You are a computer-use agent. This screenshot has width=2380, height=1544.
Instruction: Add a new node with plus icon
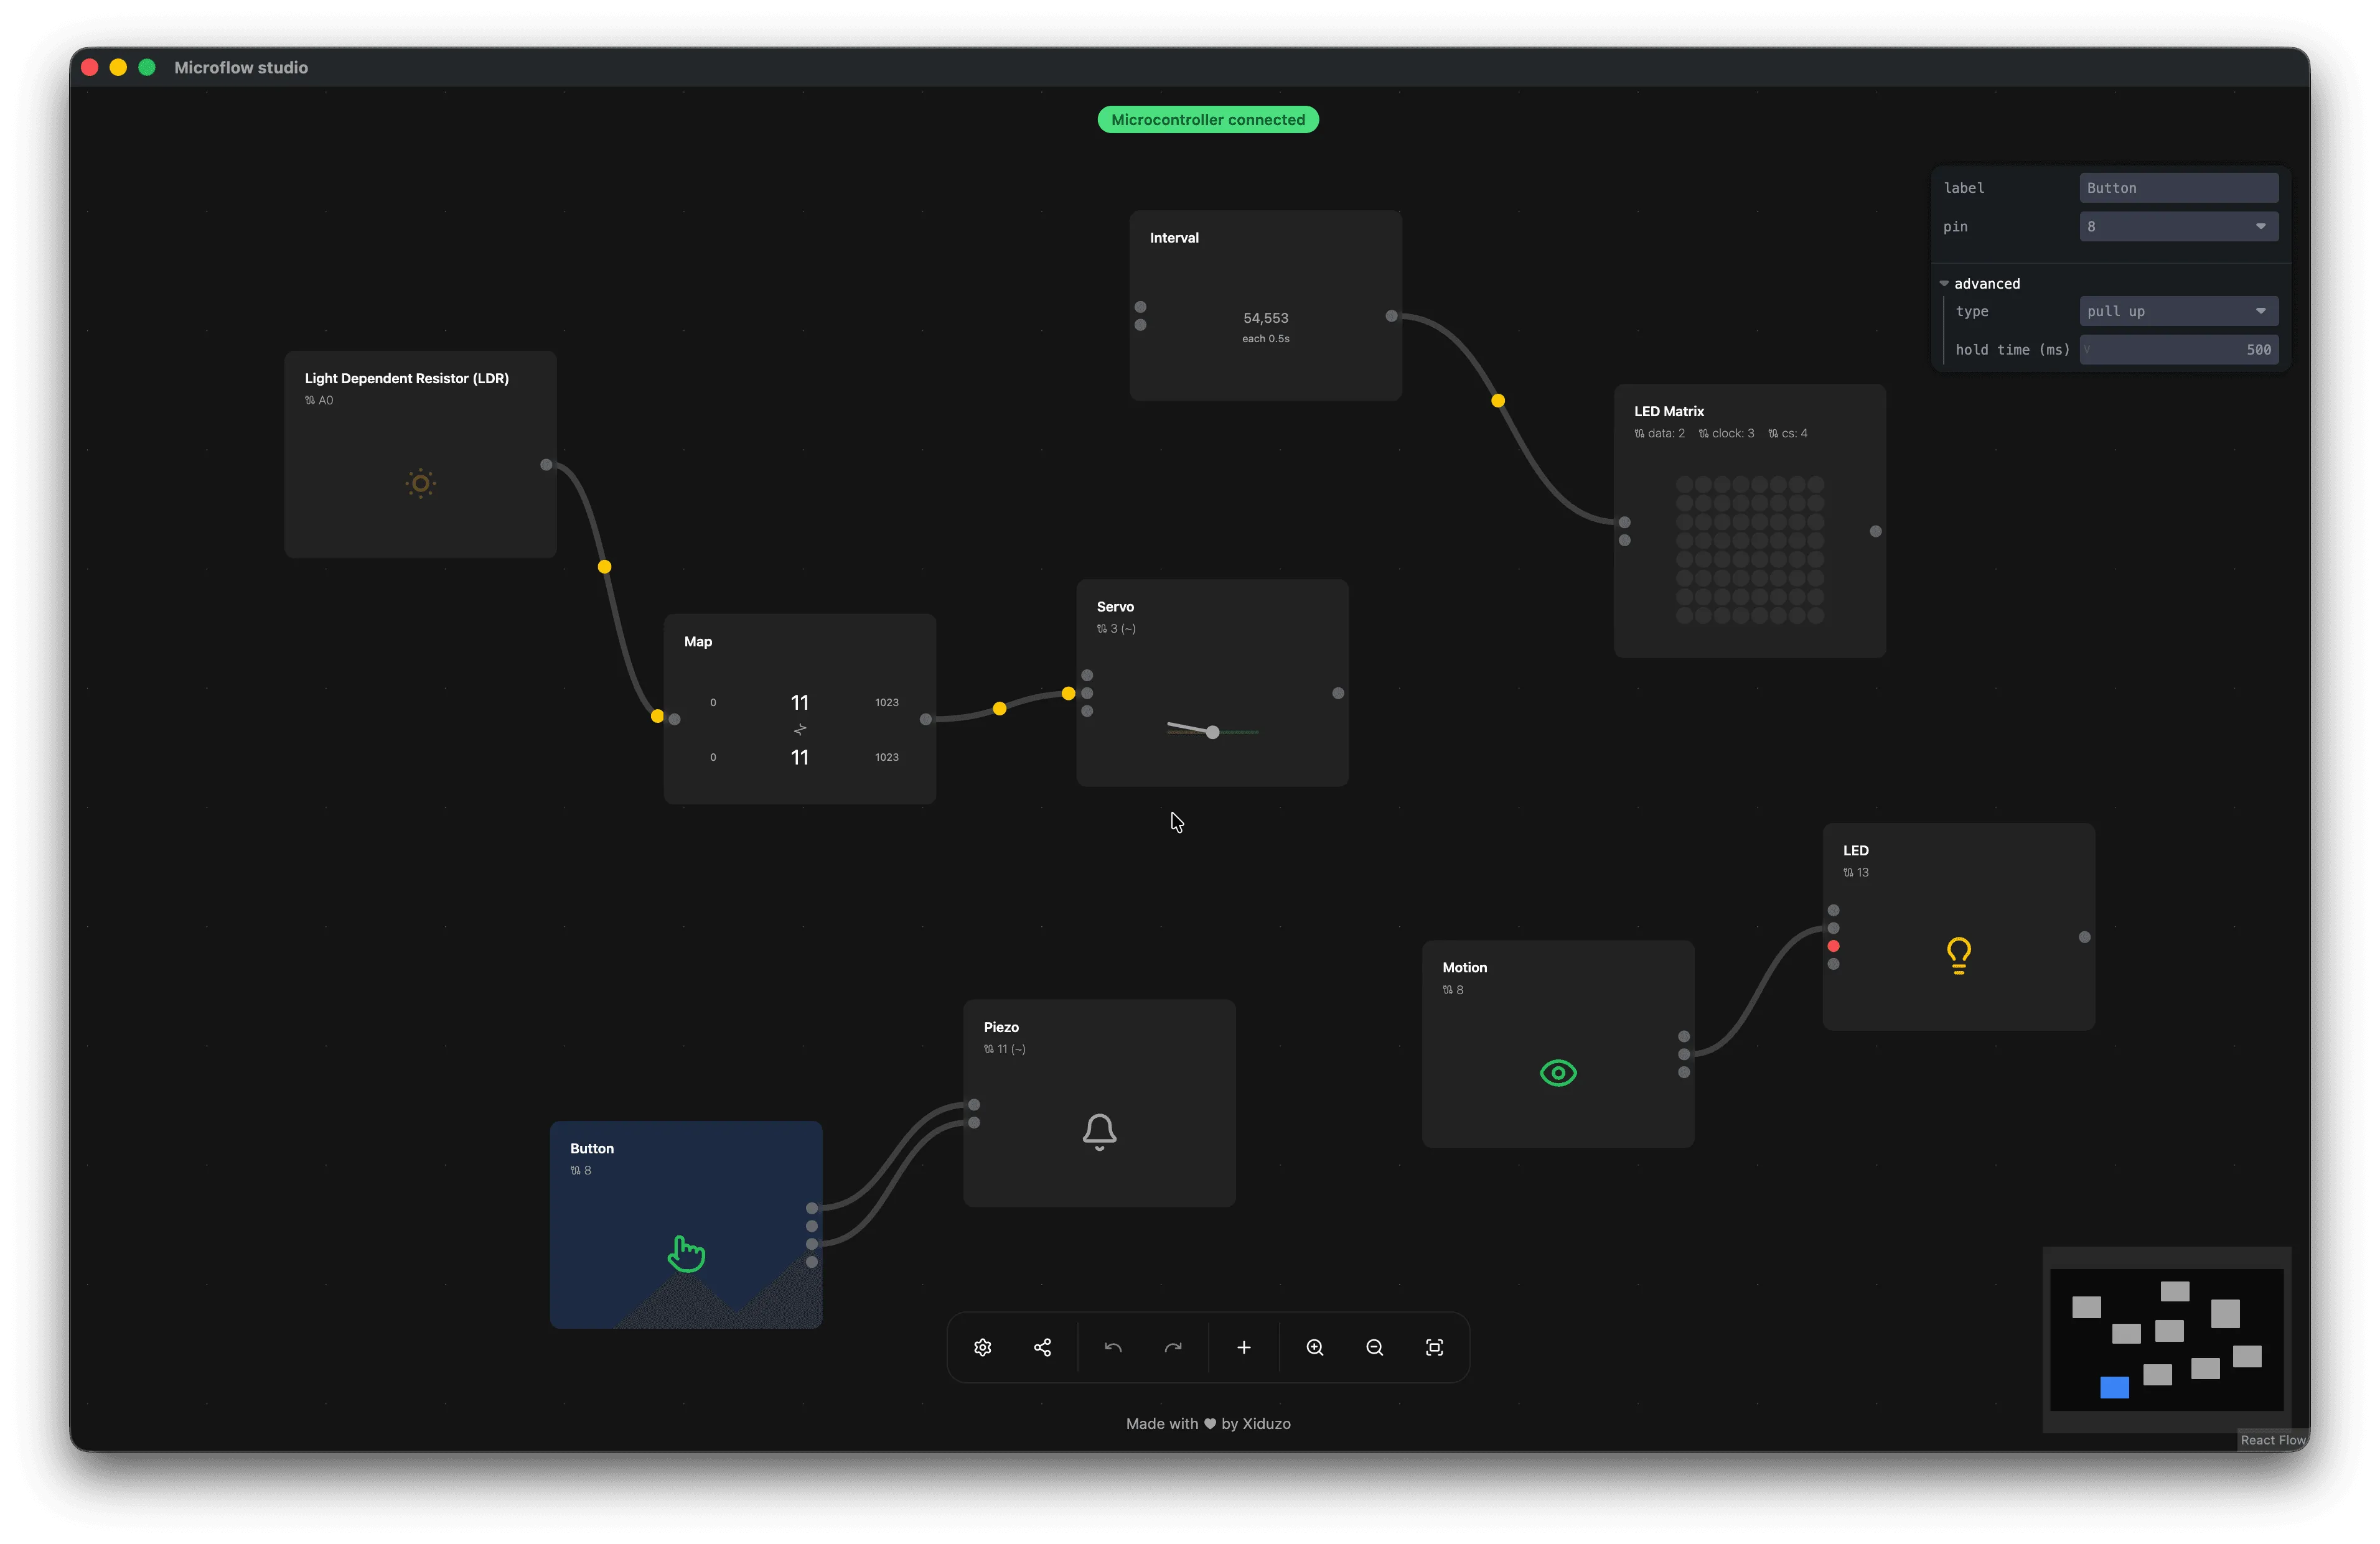tap(1244, 1347)
